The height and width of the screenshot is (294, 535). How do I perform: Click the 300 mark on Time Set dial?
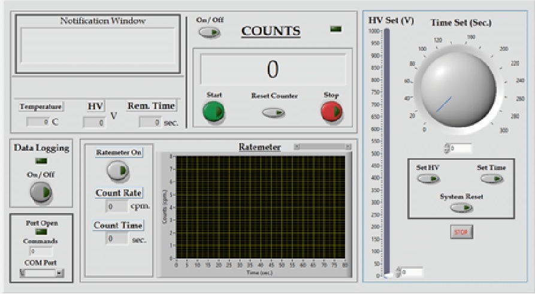point(504,131)
